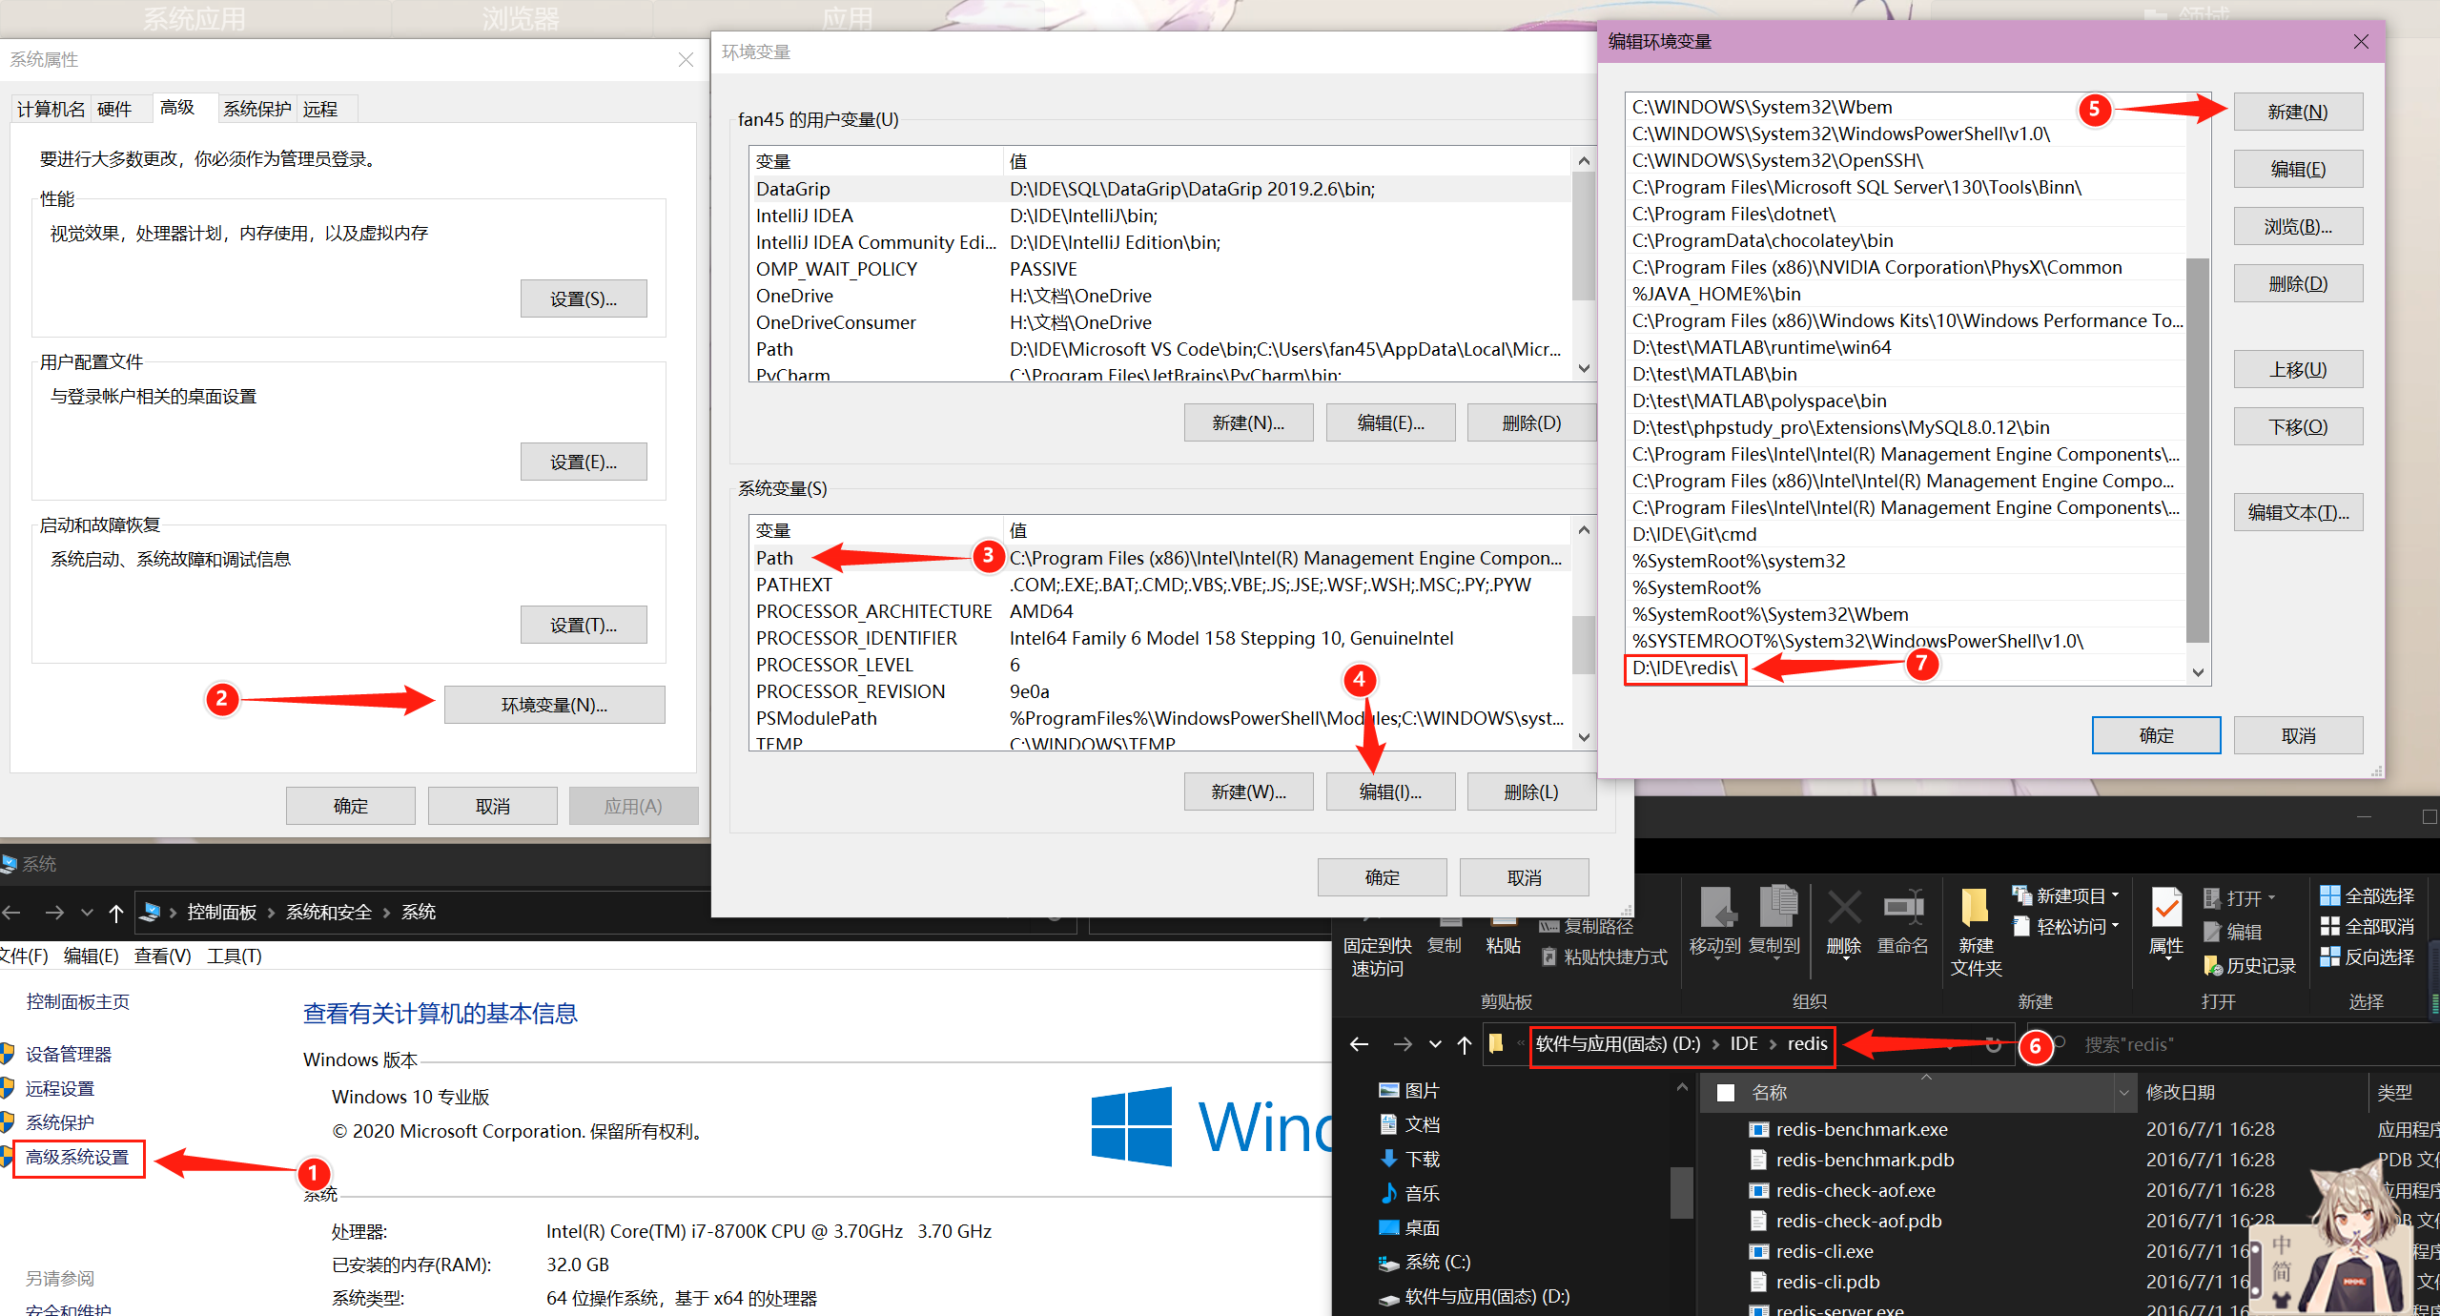Click the 全部选择 (Select all) icon
The image size is (2440, 1316).
click(2330, 895)
